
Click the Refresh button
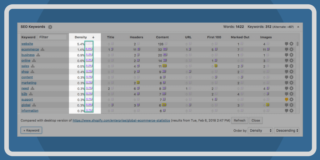coord(240,120)
